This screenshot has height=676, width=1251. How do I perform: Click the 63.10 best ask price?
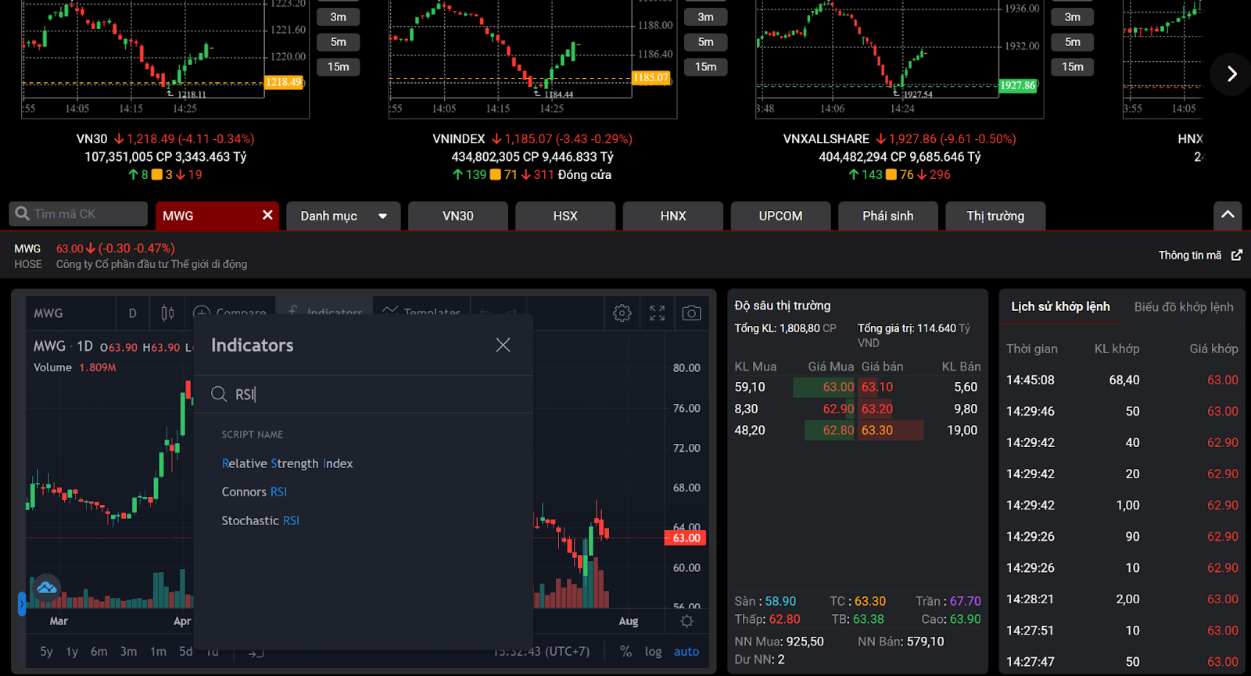point(877,387)
